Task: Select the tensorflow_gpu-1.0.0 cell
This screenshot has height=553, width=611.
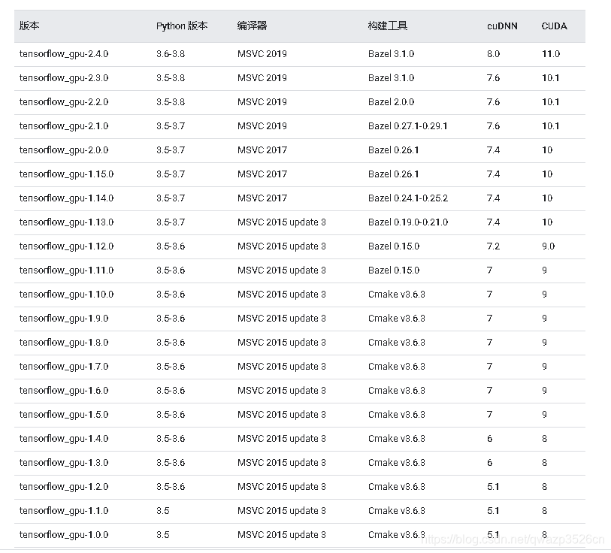Action: [64, 535]
